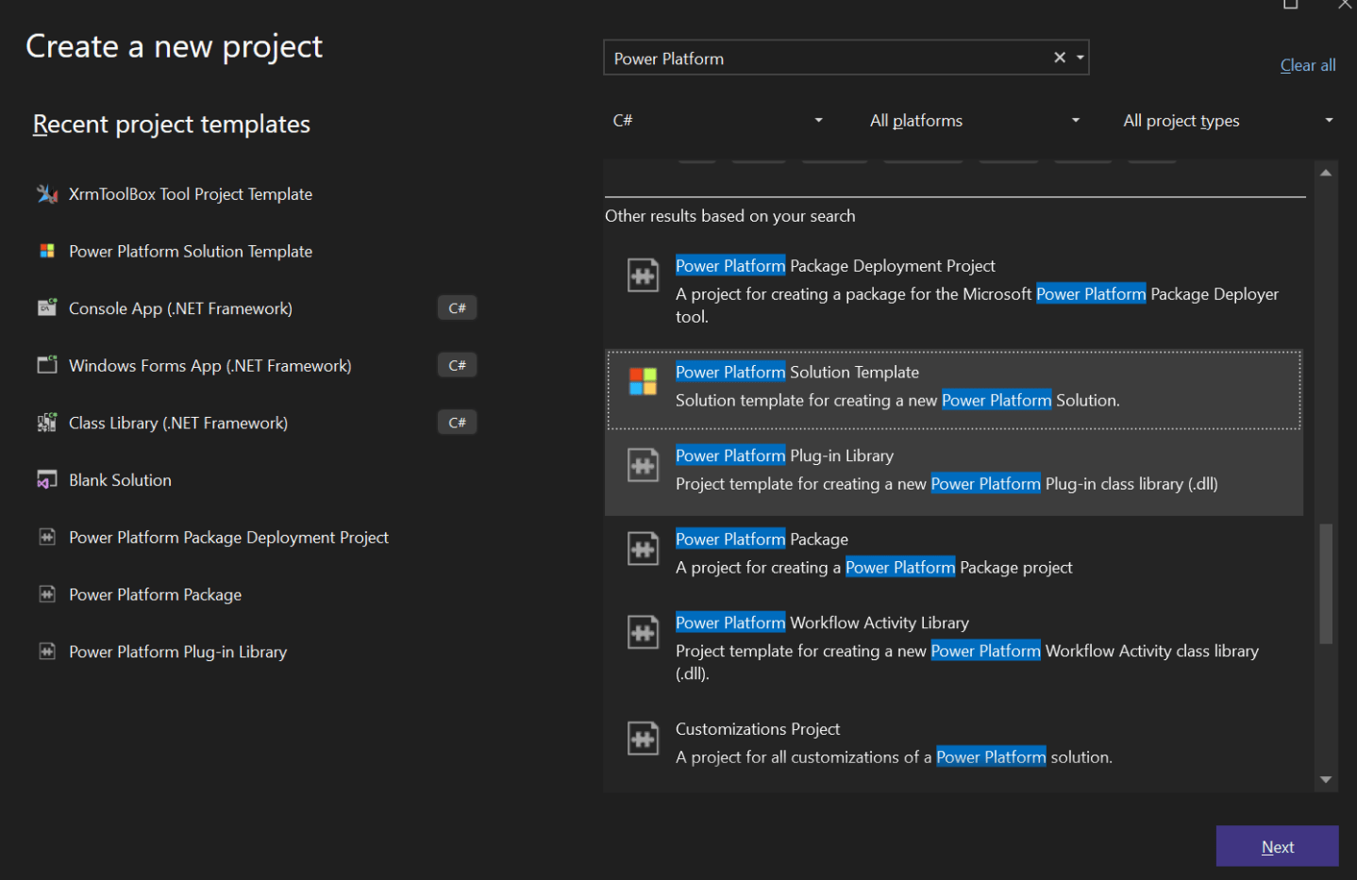
Task: Clear the search with the X icon
Action: pyautogui.click(x=1059, y=57)
